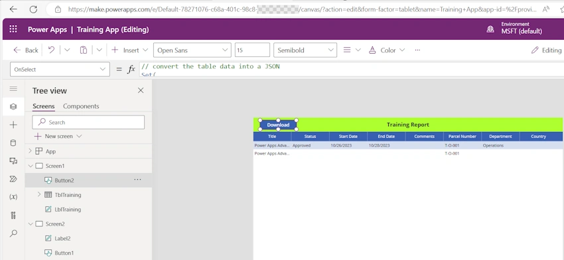Click the End Date column header
The width and height of the screenshot is (564, 260).
[386, 136]
